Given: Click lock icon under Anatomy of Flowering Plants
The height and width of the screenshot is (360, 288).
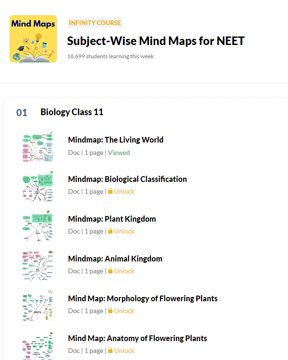Looking at the screenshot, I should [x=110, y=351].
